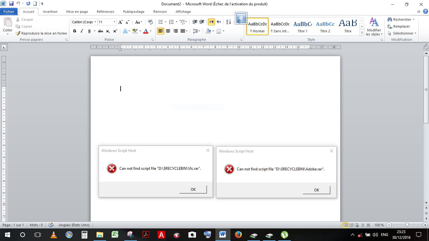Image resolution: width=429 pixels, height=241 pixels.
Task: Decrease the paragraph indent
Action: pos(195,22)
